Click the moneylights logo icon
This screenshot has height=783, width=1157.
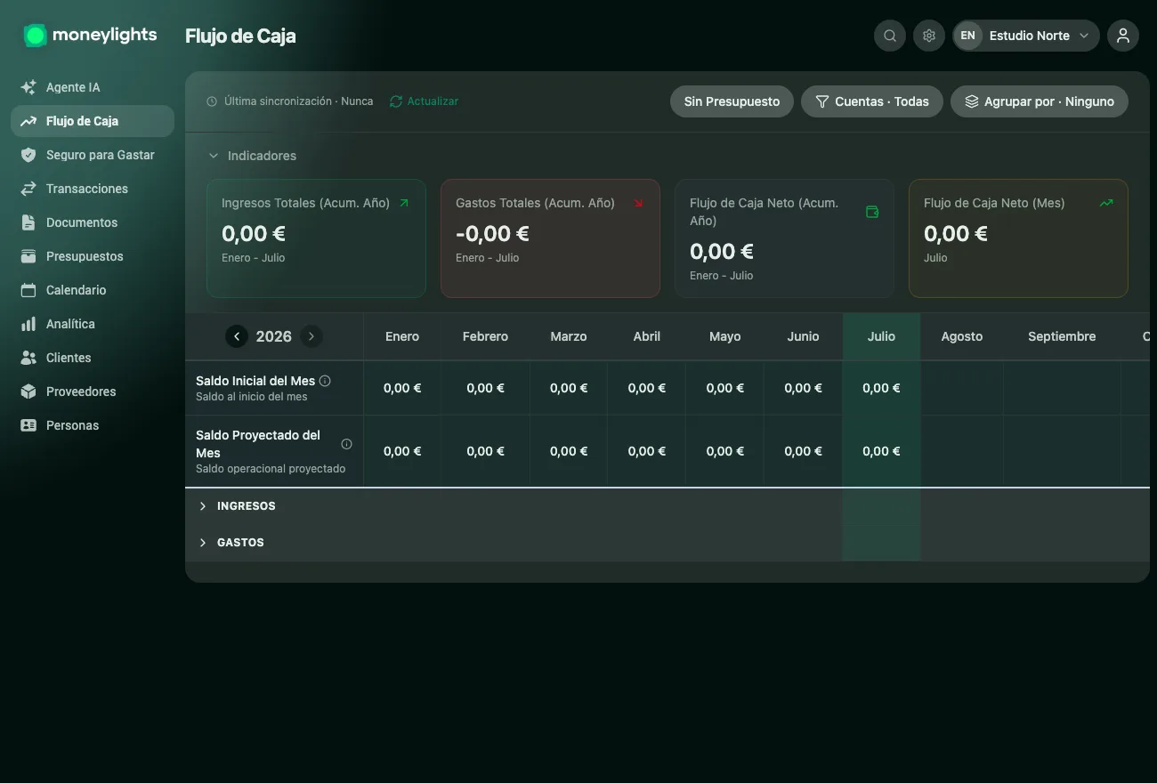[35, 36]
